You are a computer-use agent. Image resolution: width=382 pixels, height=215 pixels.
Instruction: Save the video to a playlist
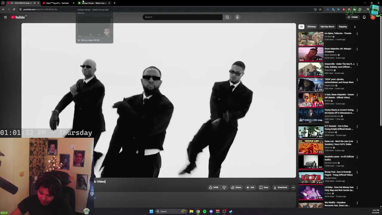pyautogui.click(x=264, y=188)
